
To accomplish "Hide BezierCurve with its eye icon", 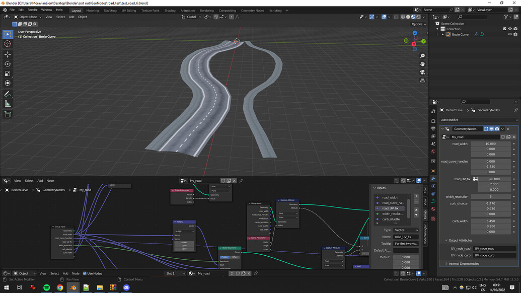I will (x=510, y=34).
